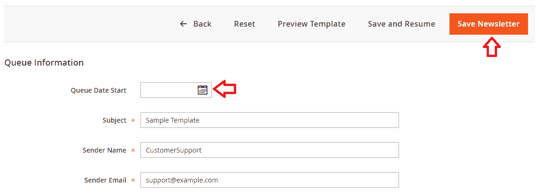Choose Save and Resume
The height and width of the screenshot is (193, 539).
401,24
